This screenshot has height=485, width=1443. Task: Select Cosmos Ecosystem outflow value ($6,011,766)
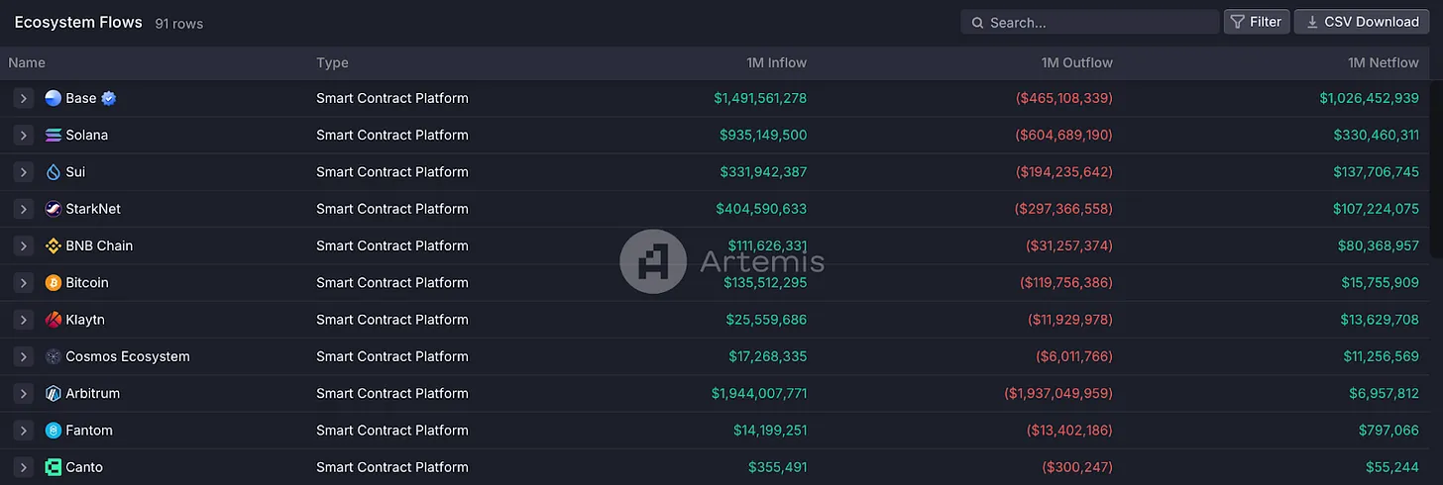(x=1074, y=356)
